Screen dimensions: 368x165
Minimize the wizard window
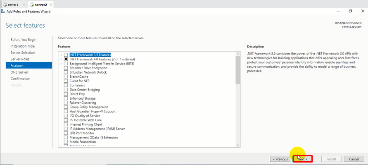click(338, 11)
